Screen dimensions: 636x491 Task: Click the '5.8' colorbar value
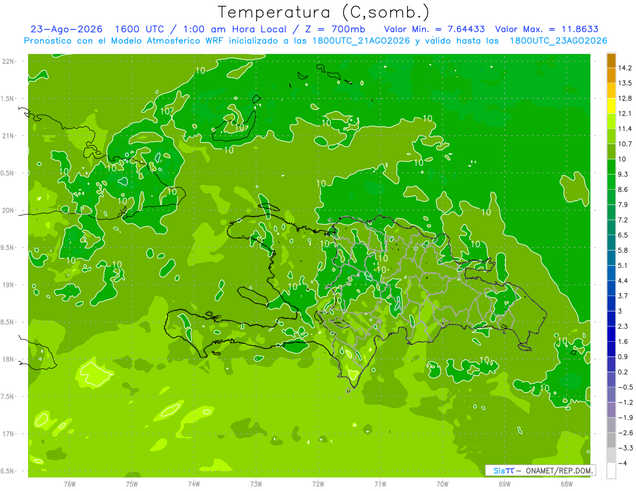point(624,250)
